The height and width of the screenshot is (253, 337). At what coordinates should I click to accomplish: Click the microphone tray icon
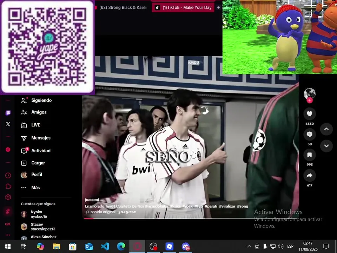(265, 247)
